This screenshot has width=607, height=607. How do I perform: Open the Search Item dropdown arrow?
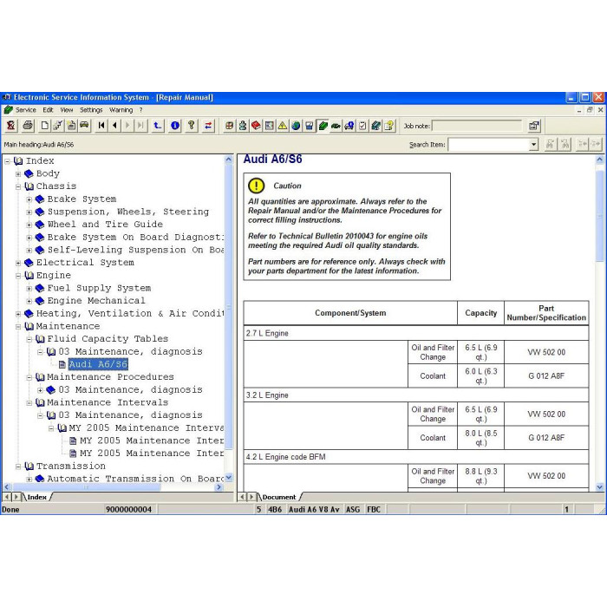click(x=534, y=145)
